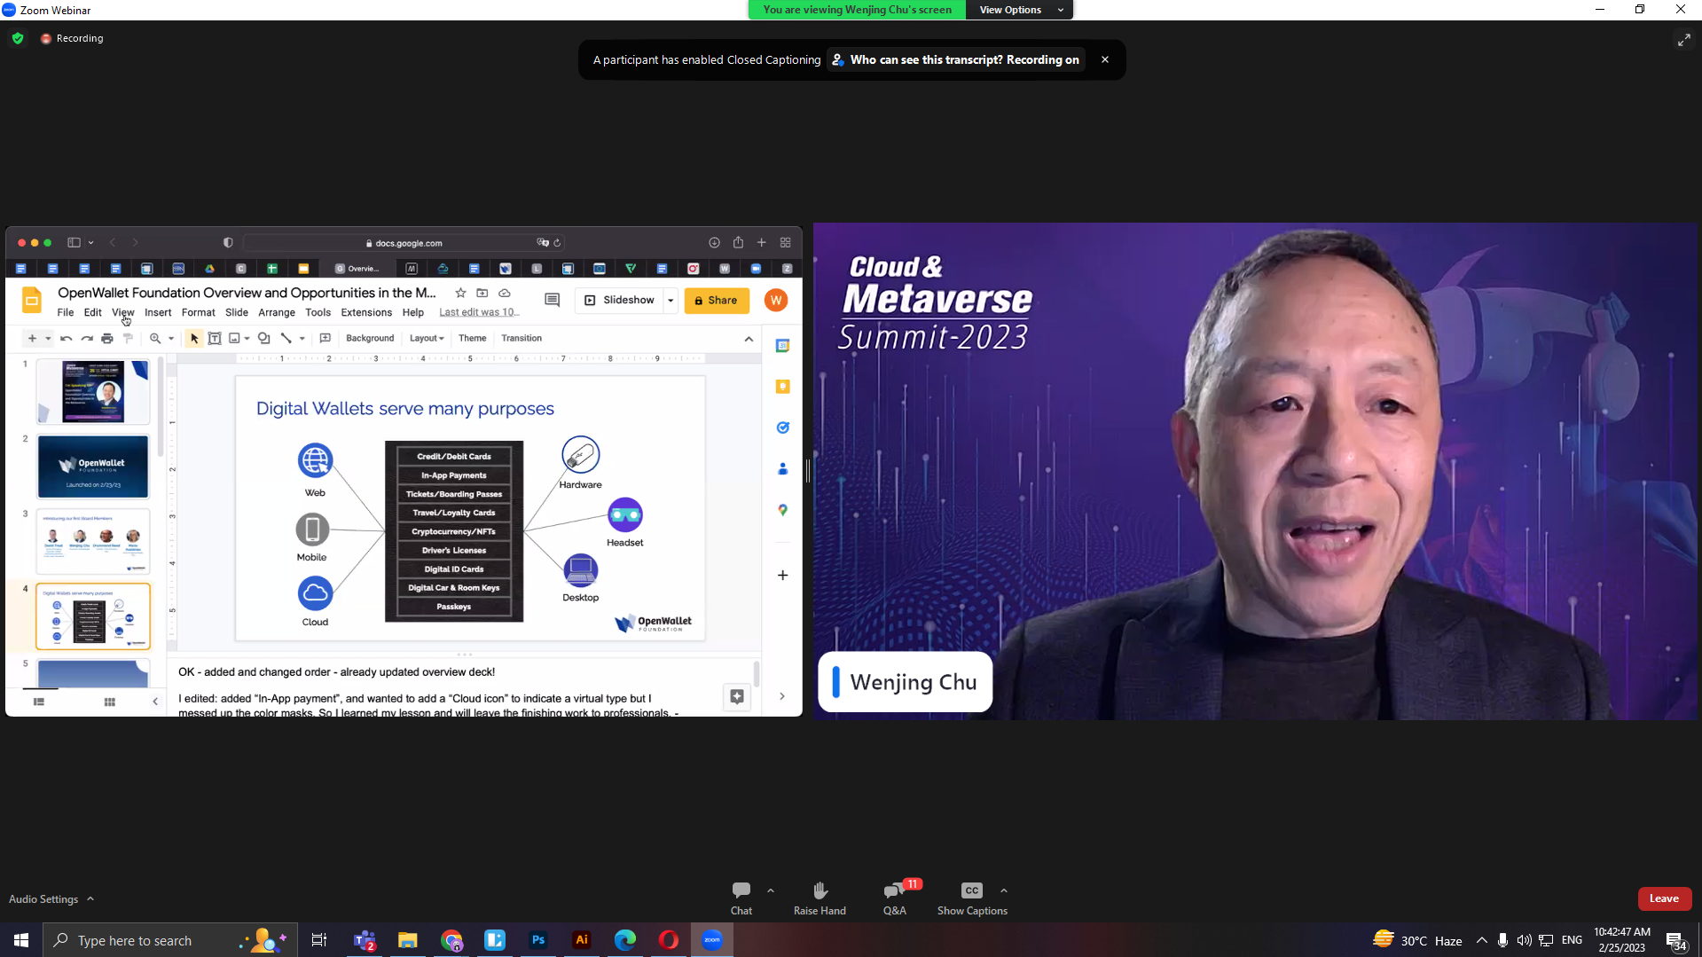The image size is (1702, 957).
Task: Expand the Audio Settings menu
Action: (51, 898)
